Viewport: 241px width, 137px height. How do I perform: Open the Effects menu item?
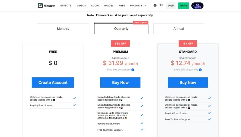click(66, 6)
